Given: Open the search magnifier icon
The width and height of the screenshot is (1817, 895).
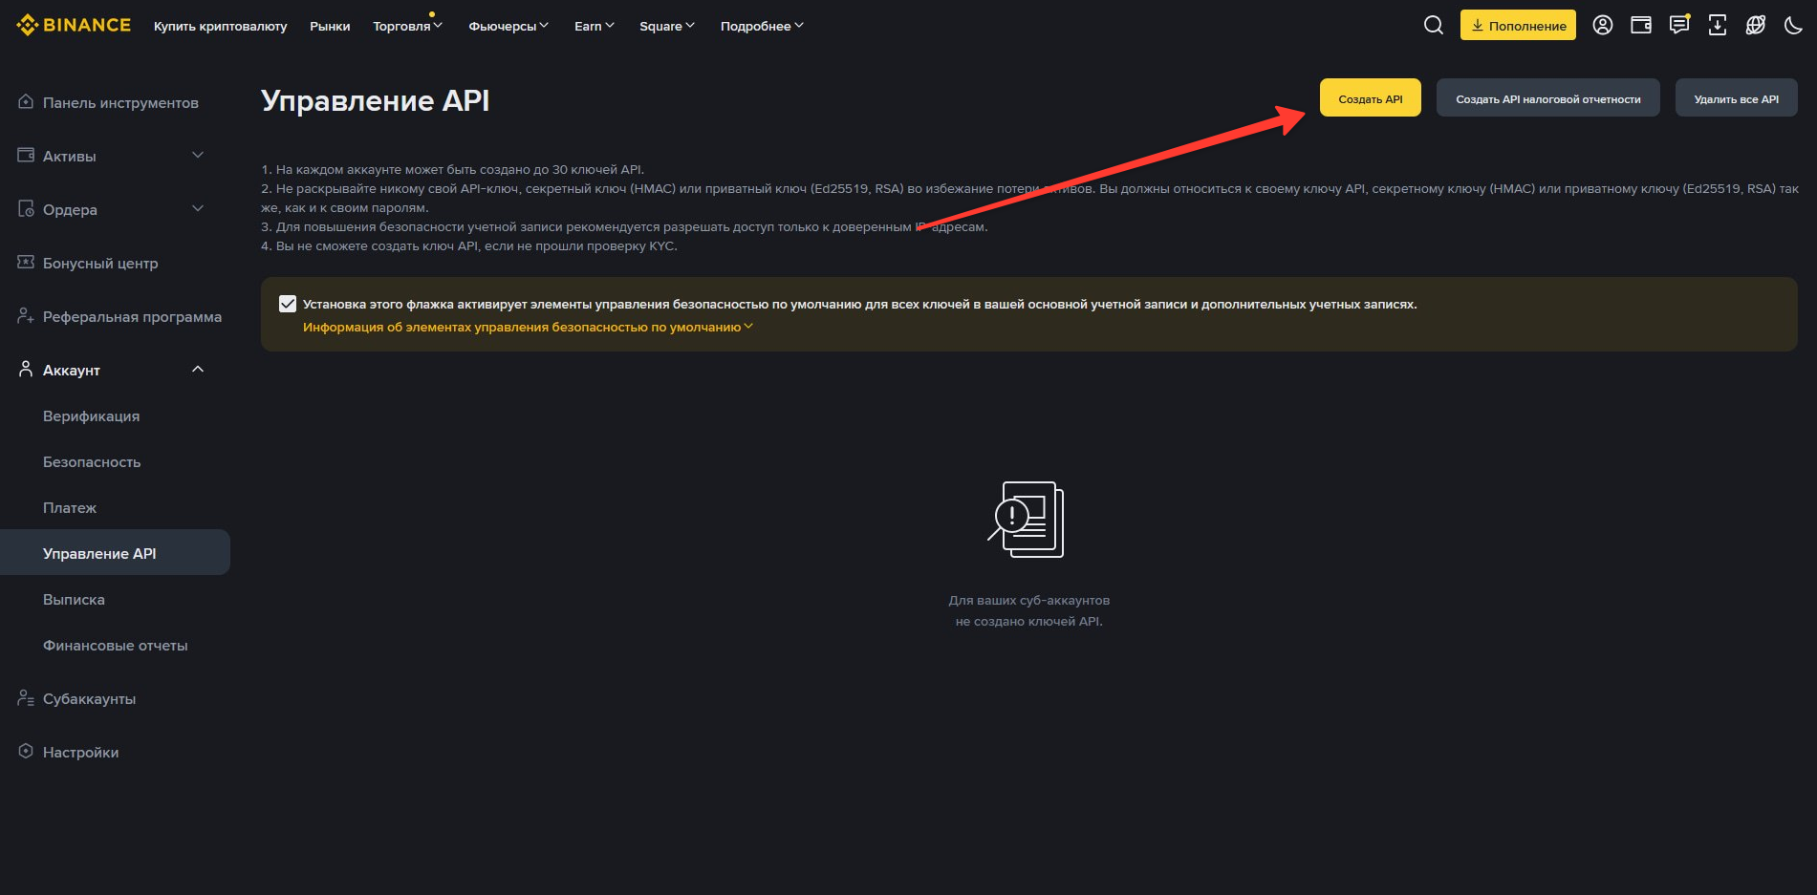Looking at the screenshot, I should 1433,25.
